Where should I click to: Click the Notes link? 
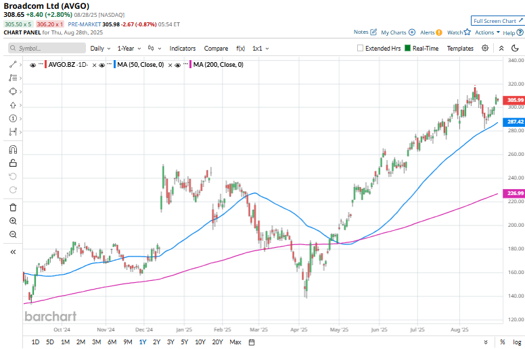click(x=361, y=32)
